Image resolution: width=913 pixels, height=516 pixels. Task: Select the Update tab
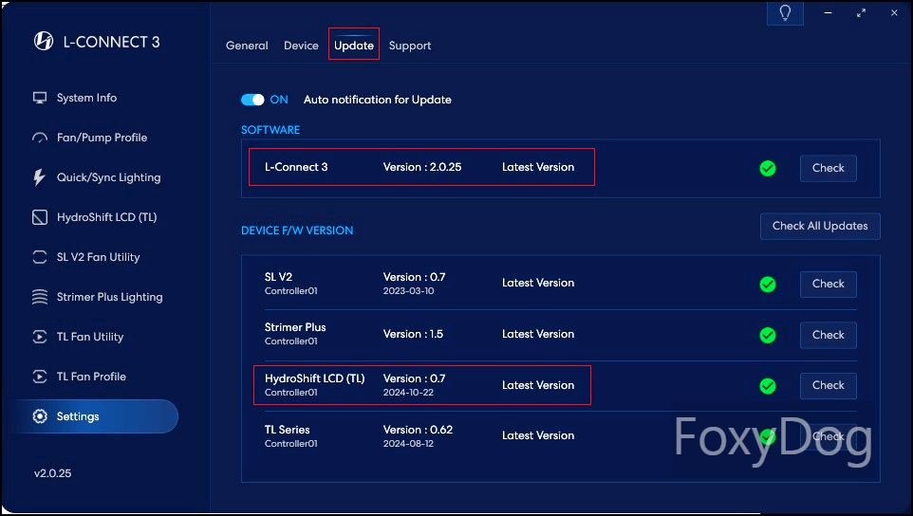click(x=353, y=46)
